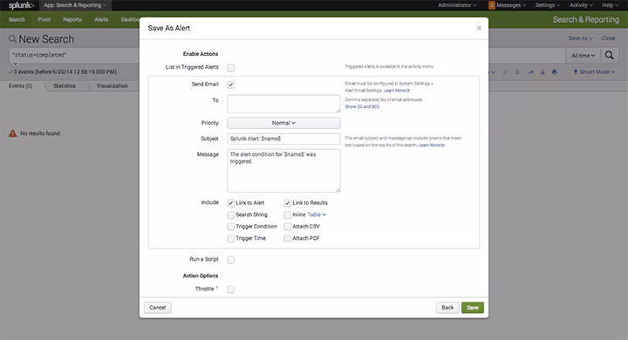
Task: Check the Search String option
Action: [230, 214]
